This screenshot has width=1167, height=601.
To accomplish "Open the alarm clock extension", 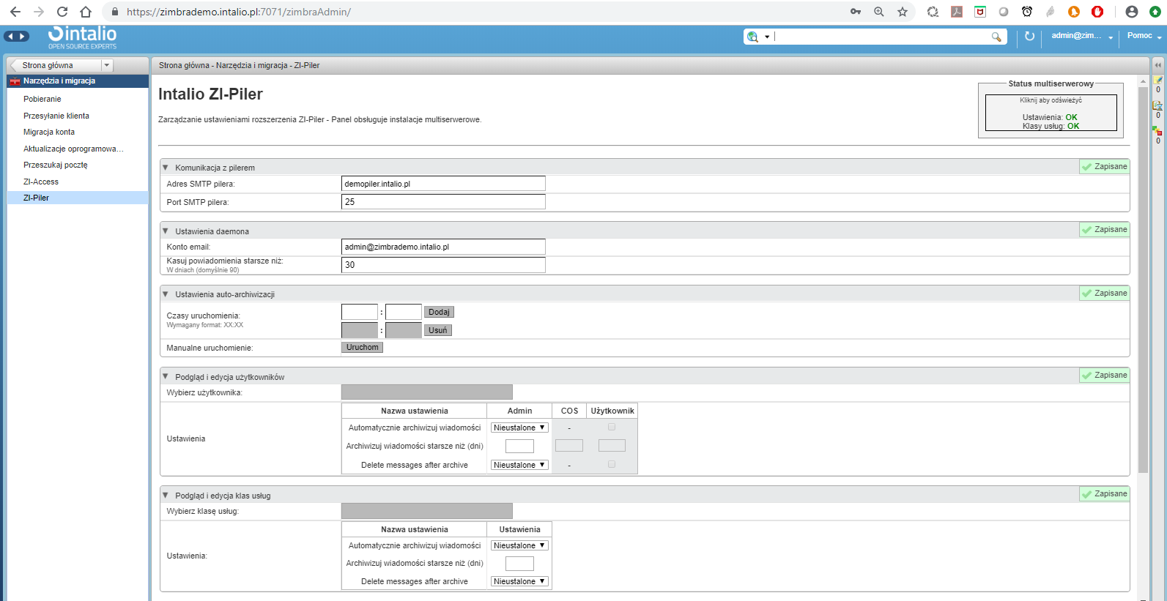I will 1027,12.
